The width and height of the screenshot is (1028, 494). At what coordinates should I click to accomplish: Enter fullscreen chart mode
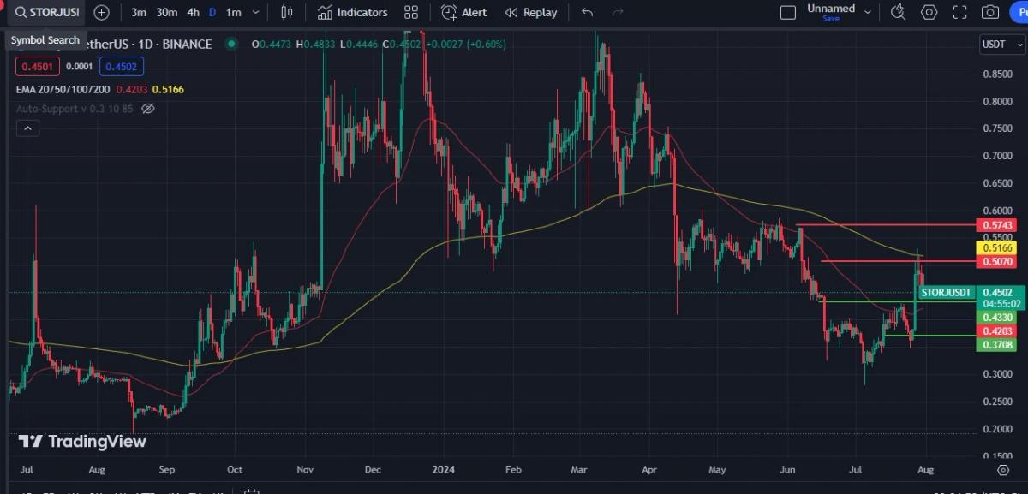[x=957, y=12]
